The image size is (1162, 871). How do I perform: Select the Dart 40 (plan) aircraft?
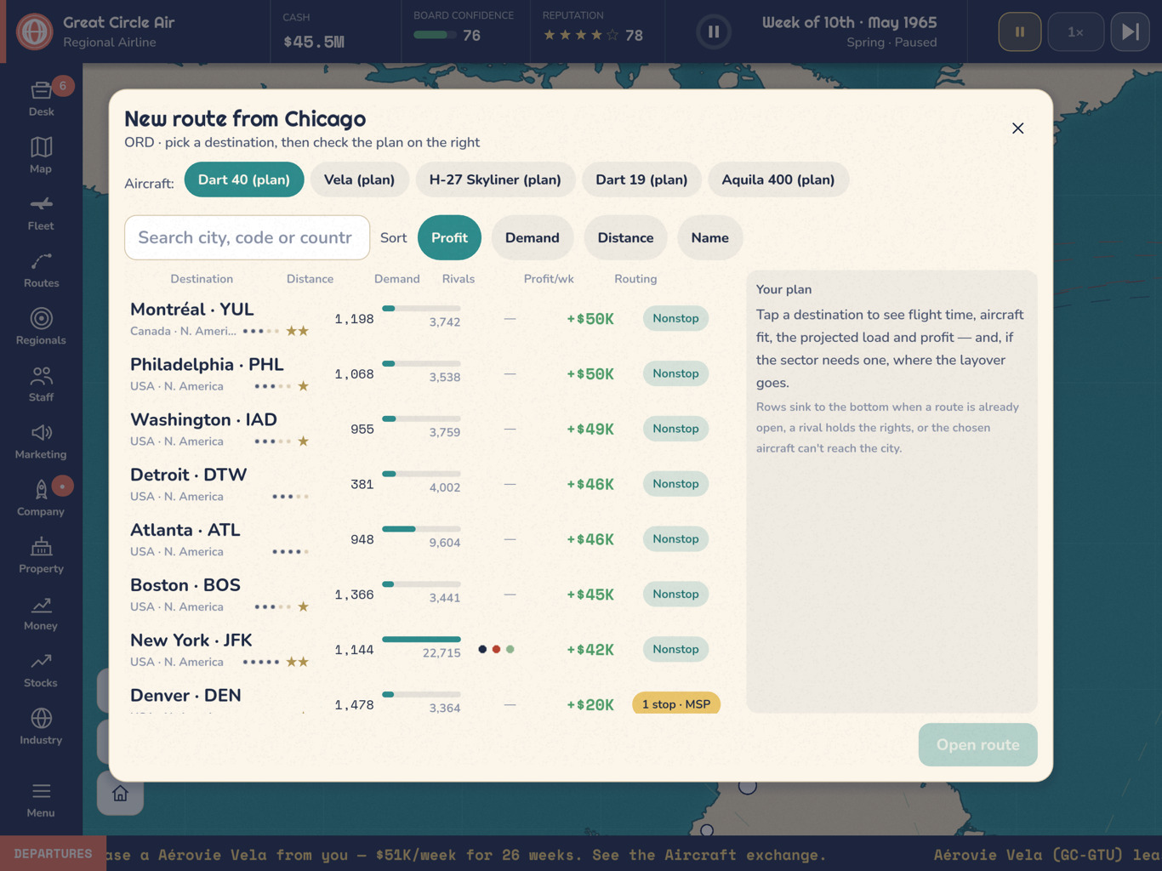pos(244,179)
